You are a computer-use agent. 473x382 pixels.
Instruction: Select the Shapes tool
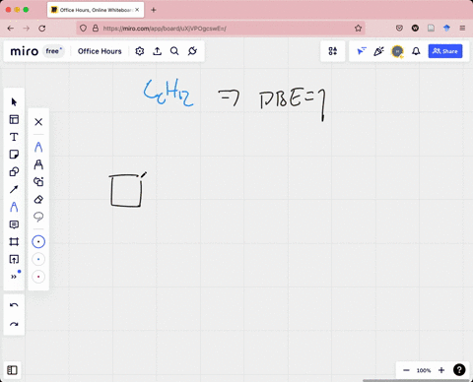point(14,171)
